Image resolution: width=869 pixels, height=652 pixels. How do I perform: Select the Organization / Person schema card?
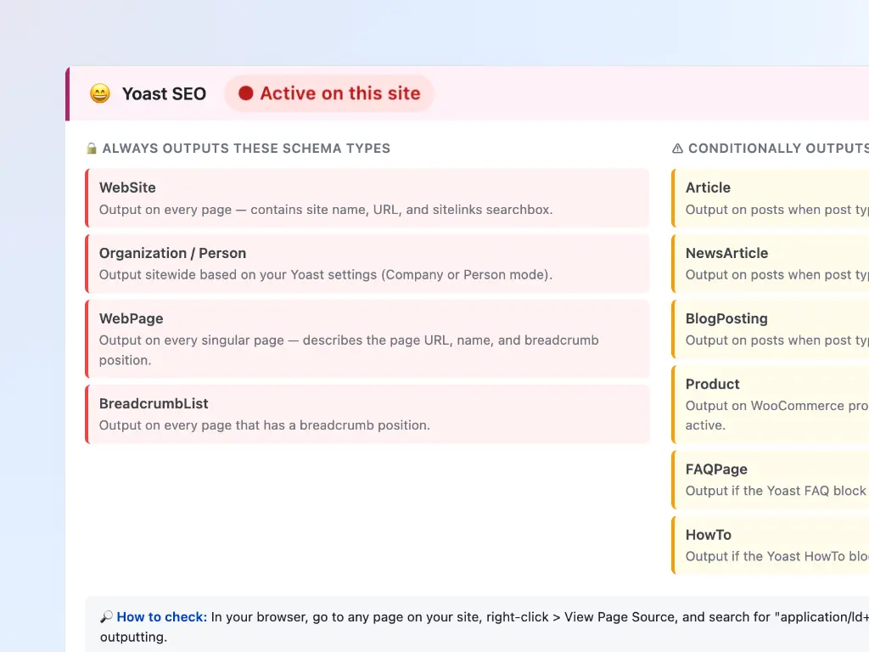tap(367, 264)
